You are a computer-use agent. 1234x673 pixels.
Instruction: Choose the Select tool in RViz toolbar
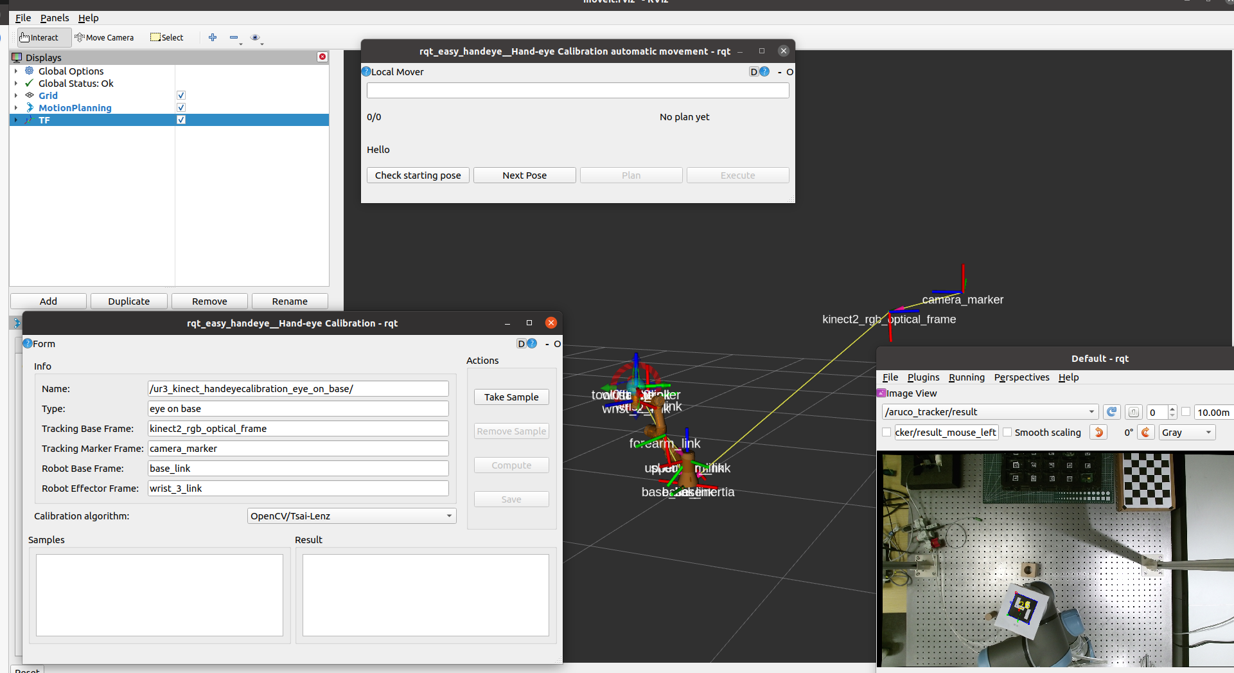pyautogui.click(x=167, y=37)
